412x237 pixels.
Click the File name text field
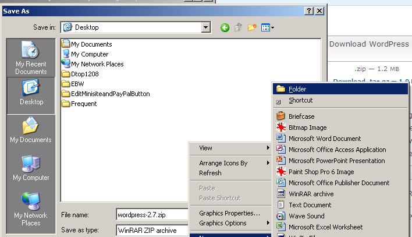[152, 215]
